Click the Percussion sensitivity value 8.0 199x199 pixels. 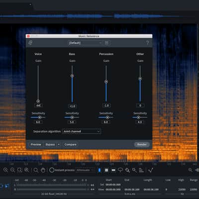106,122
